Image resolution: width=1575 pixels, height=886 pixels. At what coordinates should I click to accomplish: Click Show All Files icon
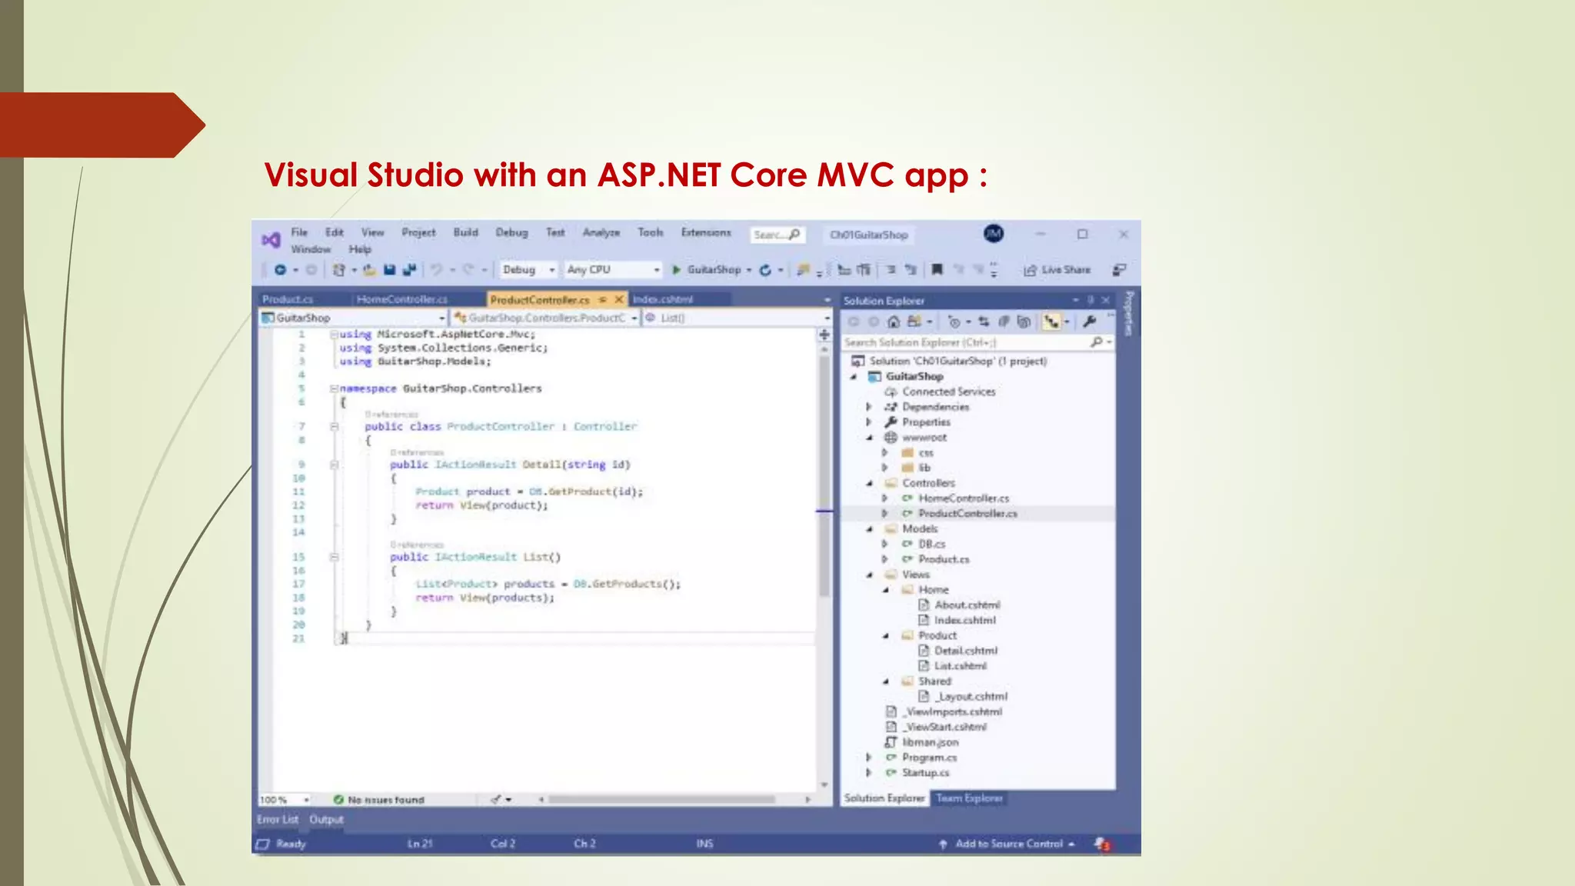tap(1024, 321)
